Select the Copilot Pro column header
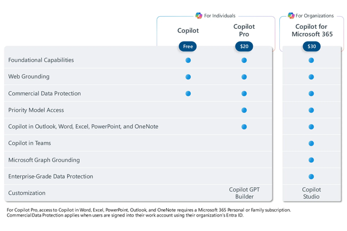The height and width of the screenshot is (231, 347). tap(244, 30)
